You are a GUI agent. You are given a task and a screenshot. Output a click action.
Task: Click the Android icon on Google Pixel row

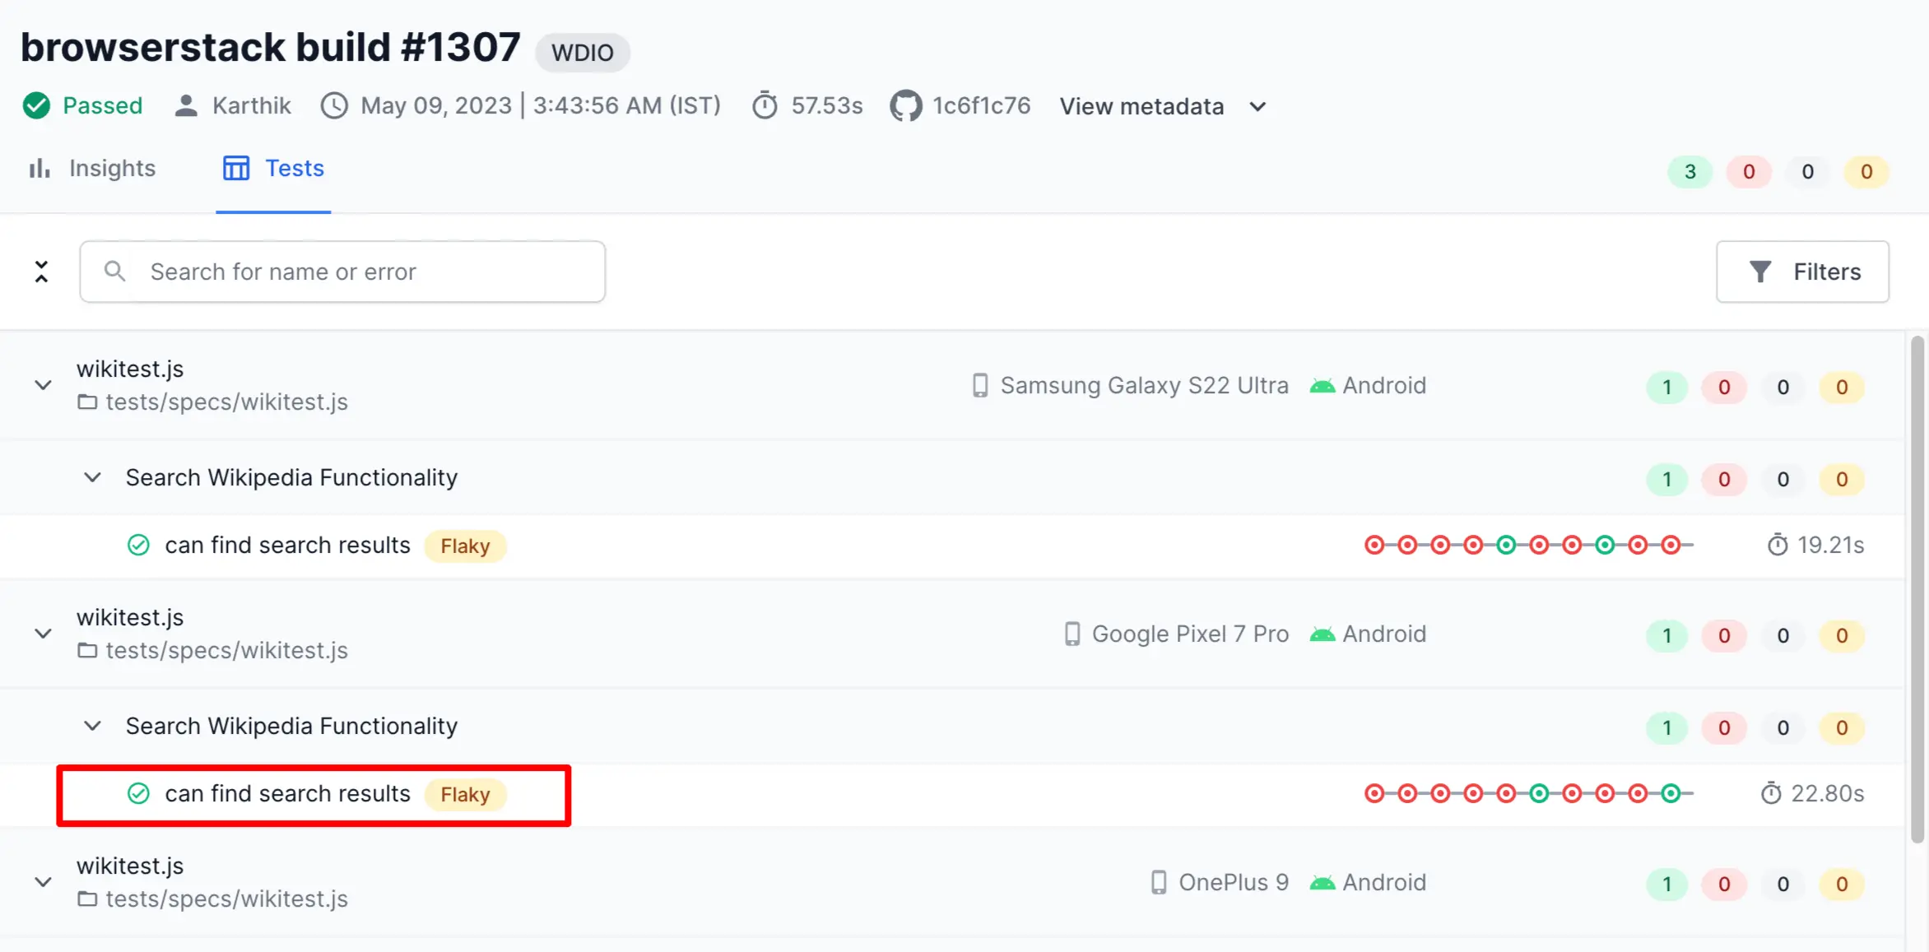click(1322, 634)
